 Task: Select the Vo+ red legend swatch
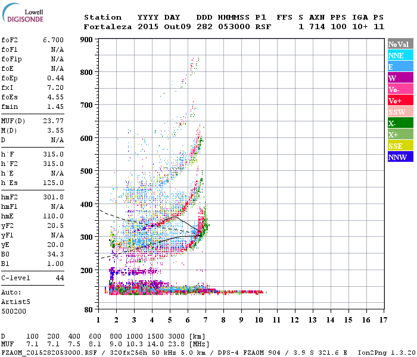point(400,101)
